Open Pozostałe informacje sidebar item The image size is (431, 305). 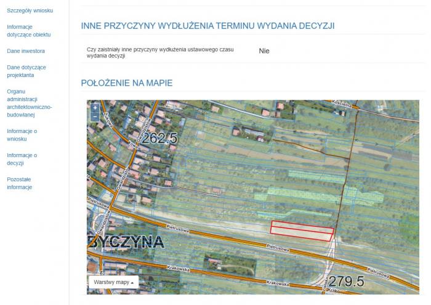point(20,183)
